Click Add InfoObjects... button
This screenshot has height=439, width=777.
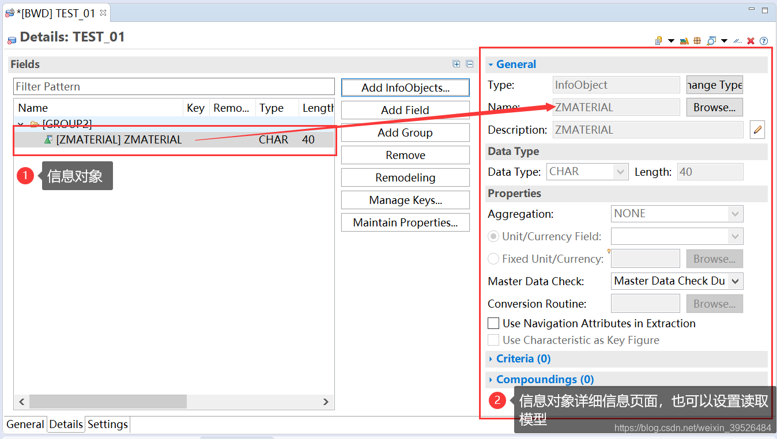point(405,88)
